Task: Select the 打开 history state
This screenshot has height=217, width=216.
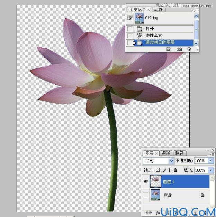Action: point(163,29)
